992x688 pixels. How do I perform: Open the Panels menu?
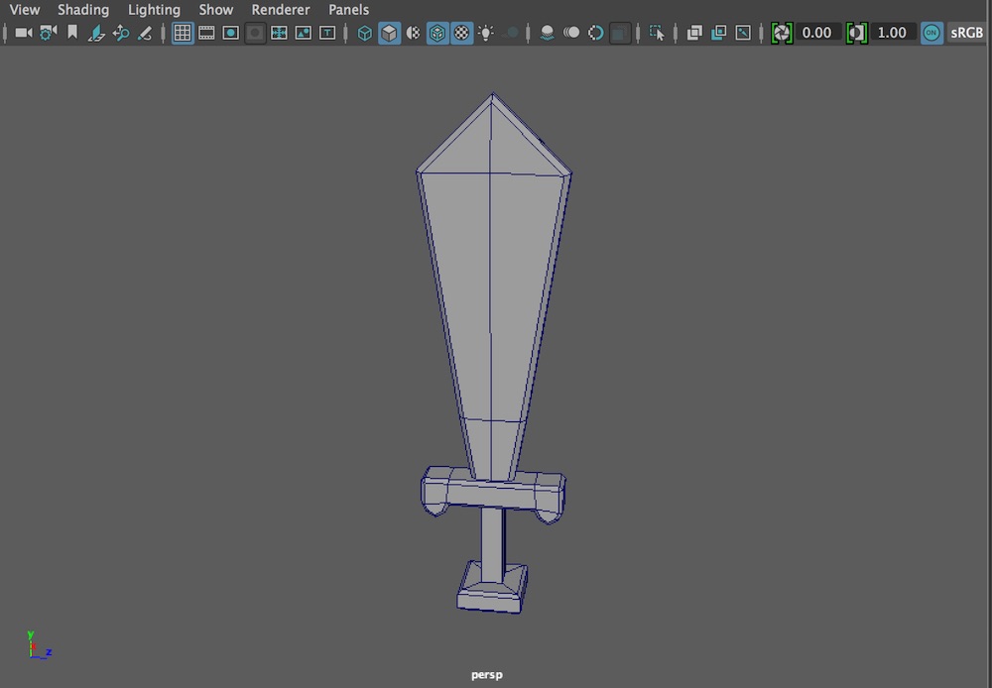[348, 10]
